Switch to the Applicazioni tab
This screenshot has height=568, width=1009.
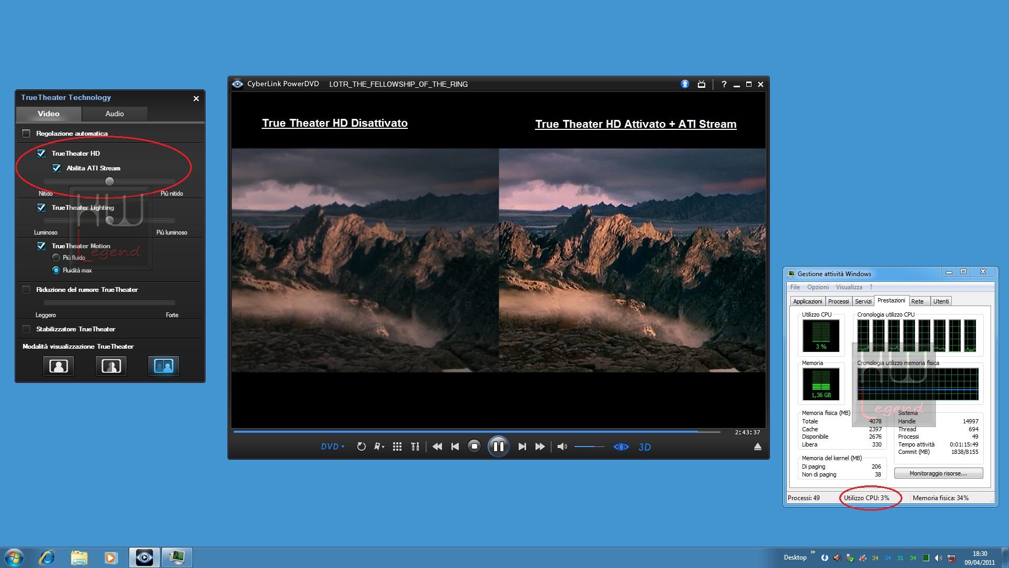(807, 301)
